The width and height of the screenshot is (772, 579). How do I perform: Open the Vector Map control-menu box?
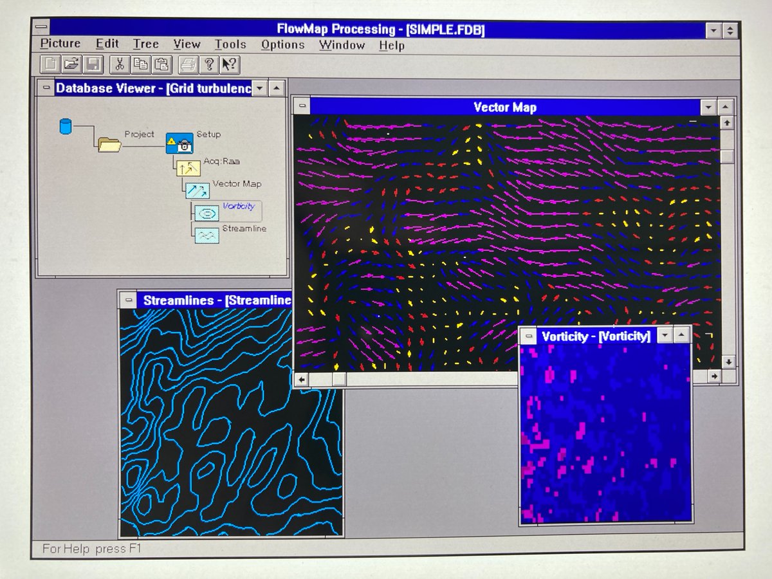coord(302,107)
